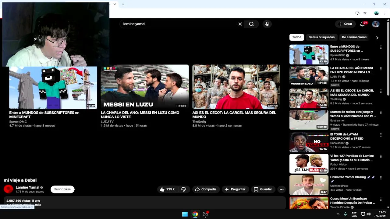Open the SpreenDMC channel under the end-screen video

[x=18, y=122]
